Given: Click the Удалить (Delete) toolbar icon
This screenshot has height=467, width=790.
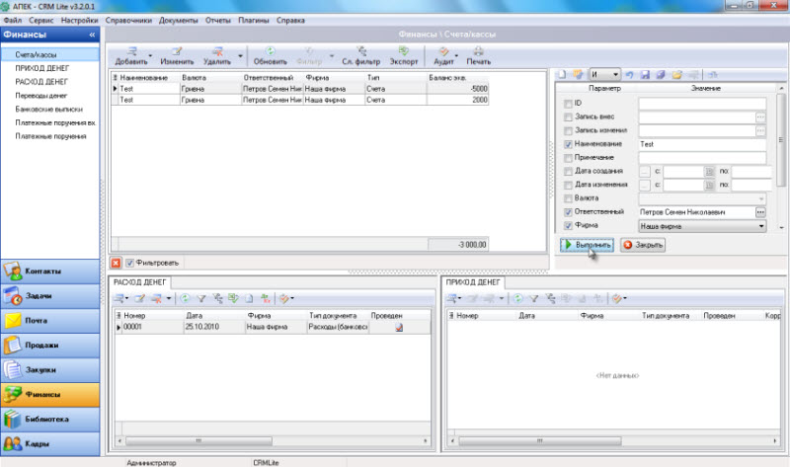Looking at the screenshot, I should click(217, 51).
